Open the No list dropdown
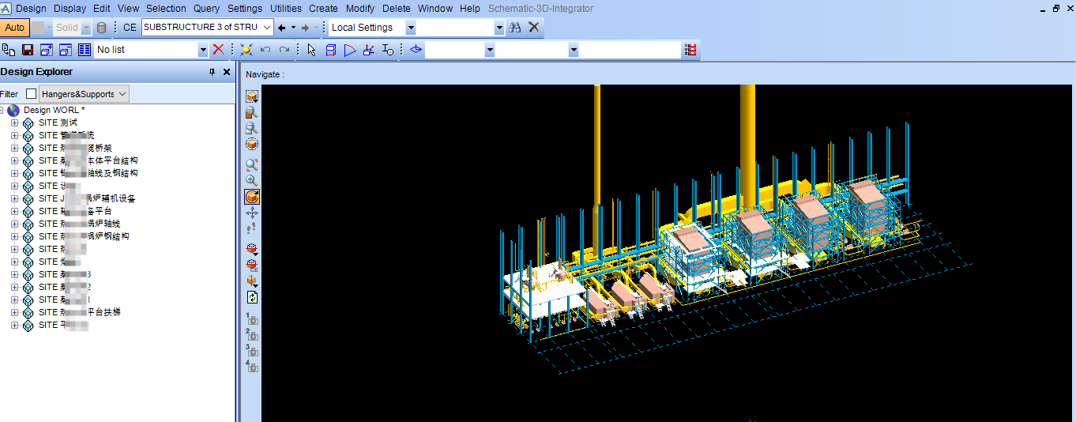The width and height of the screenshot is (1076, 422). 203,50
